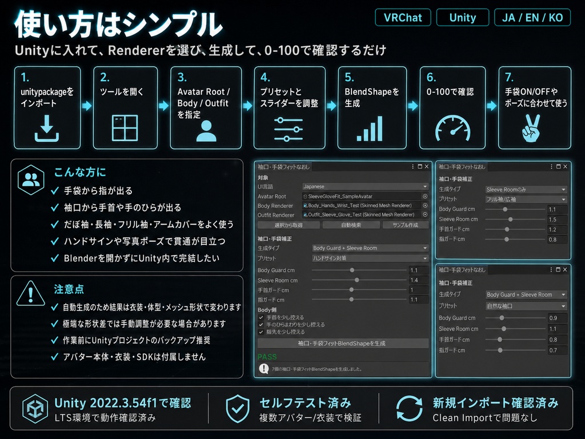The image size is (585, 439).
Task: Click the speedometer gauge icon in step 6
Action: (x=452, y=128)
